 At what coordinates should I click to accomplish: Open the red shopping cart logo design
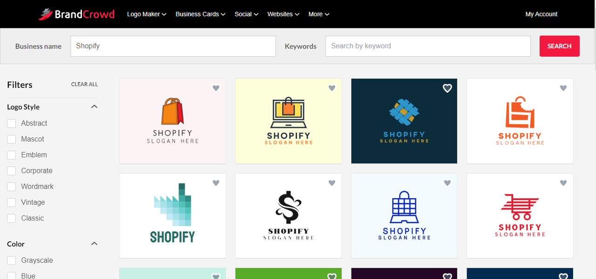(x=520, y=216)
